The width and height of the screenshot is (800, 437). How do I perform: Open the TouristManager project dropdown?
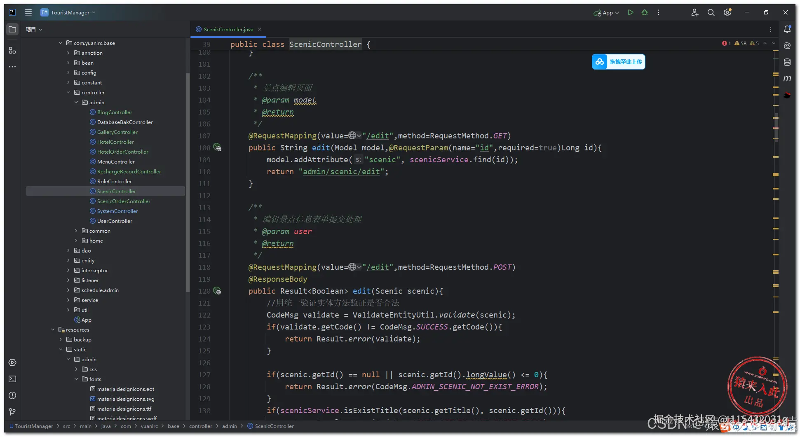(68, 12)
